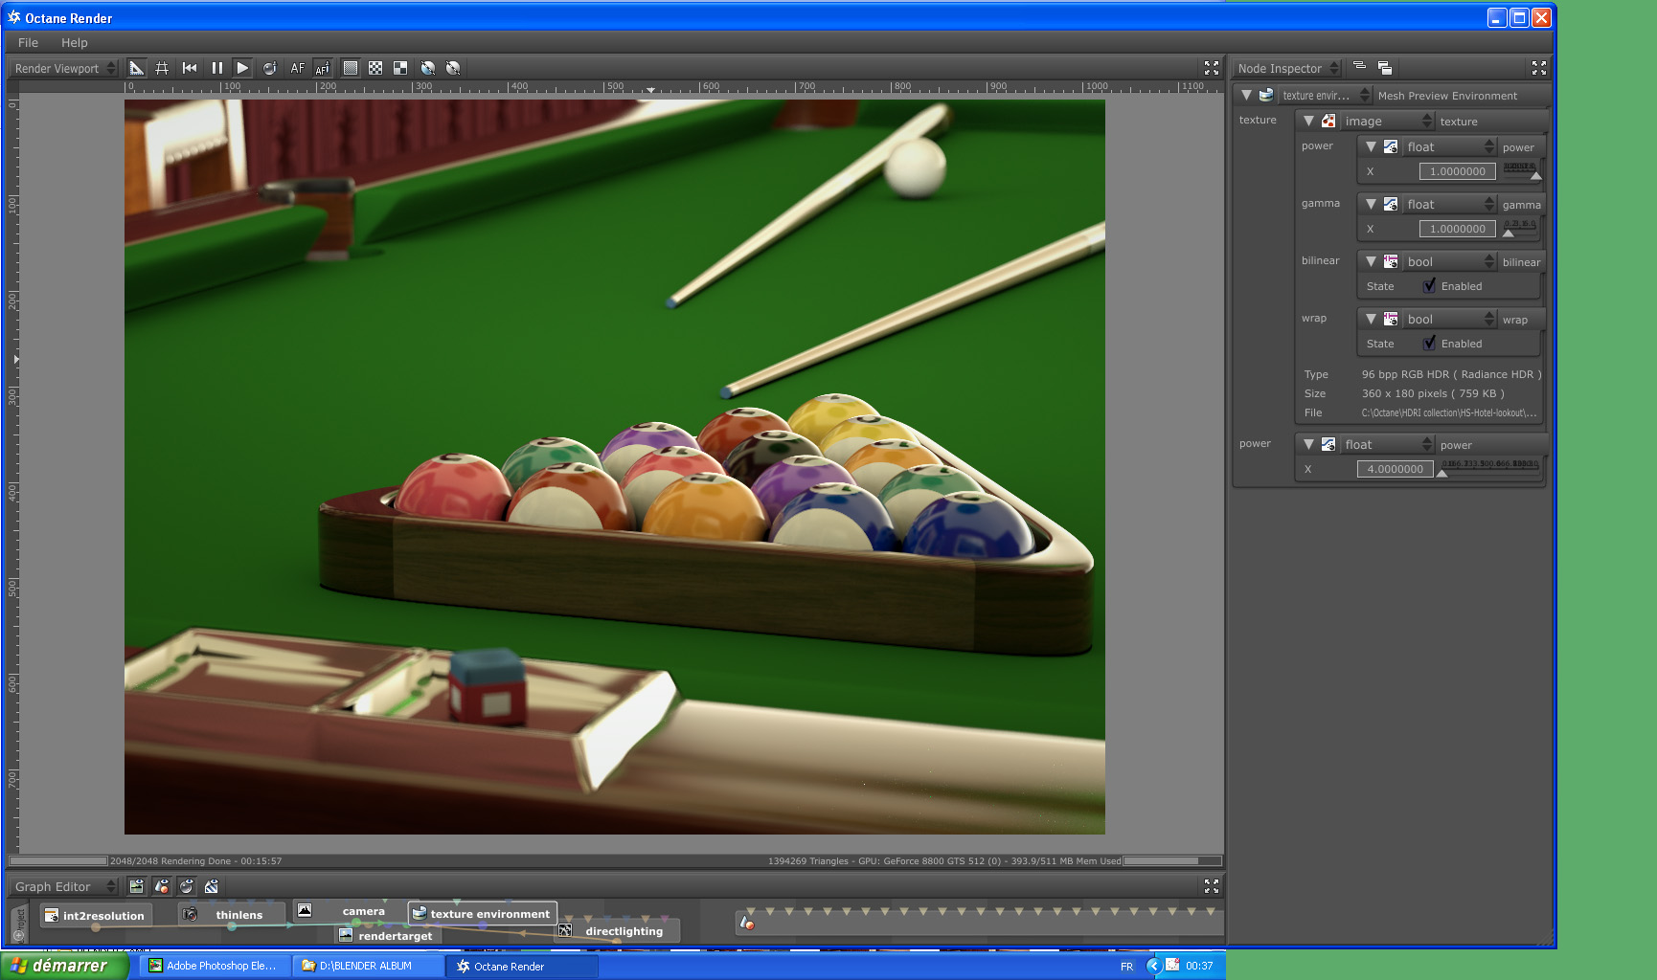Click the checkerboard alpha background icon
This screenshot has width=1657, height=980.
coord(375,68)
